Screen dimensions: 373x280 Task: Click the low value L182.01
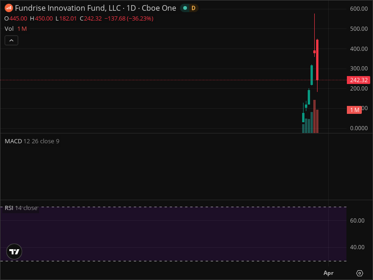(66, 19)
